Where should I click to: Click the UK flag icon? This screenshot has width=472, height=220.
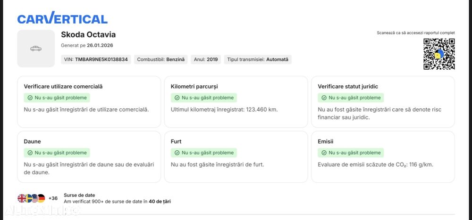[x=22, y=198]
